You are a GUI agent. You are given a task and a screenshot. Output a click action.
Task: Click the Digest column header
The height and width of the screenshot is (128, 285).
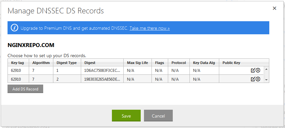(102, 63)
